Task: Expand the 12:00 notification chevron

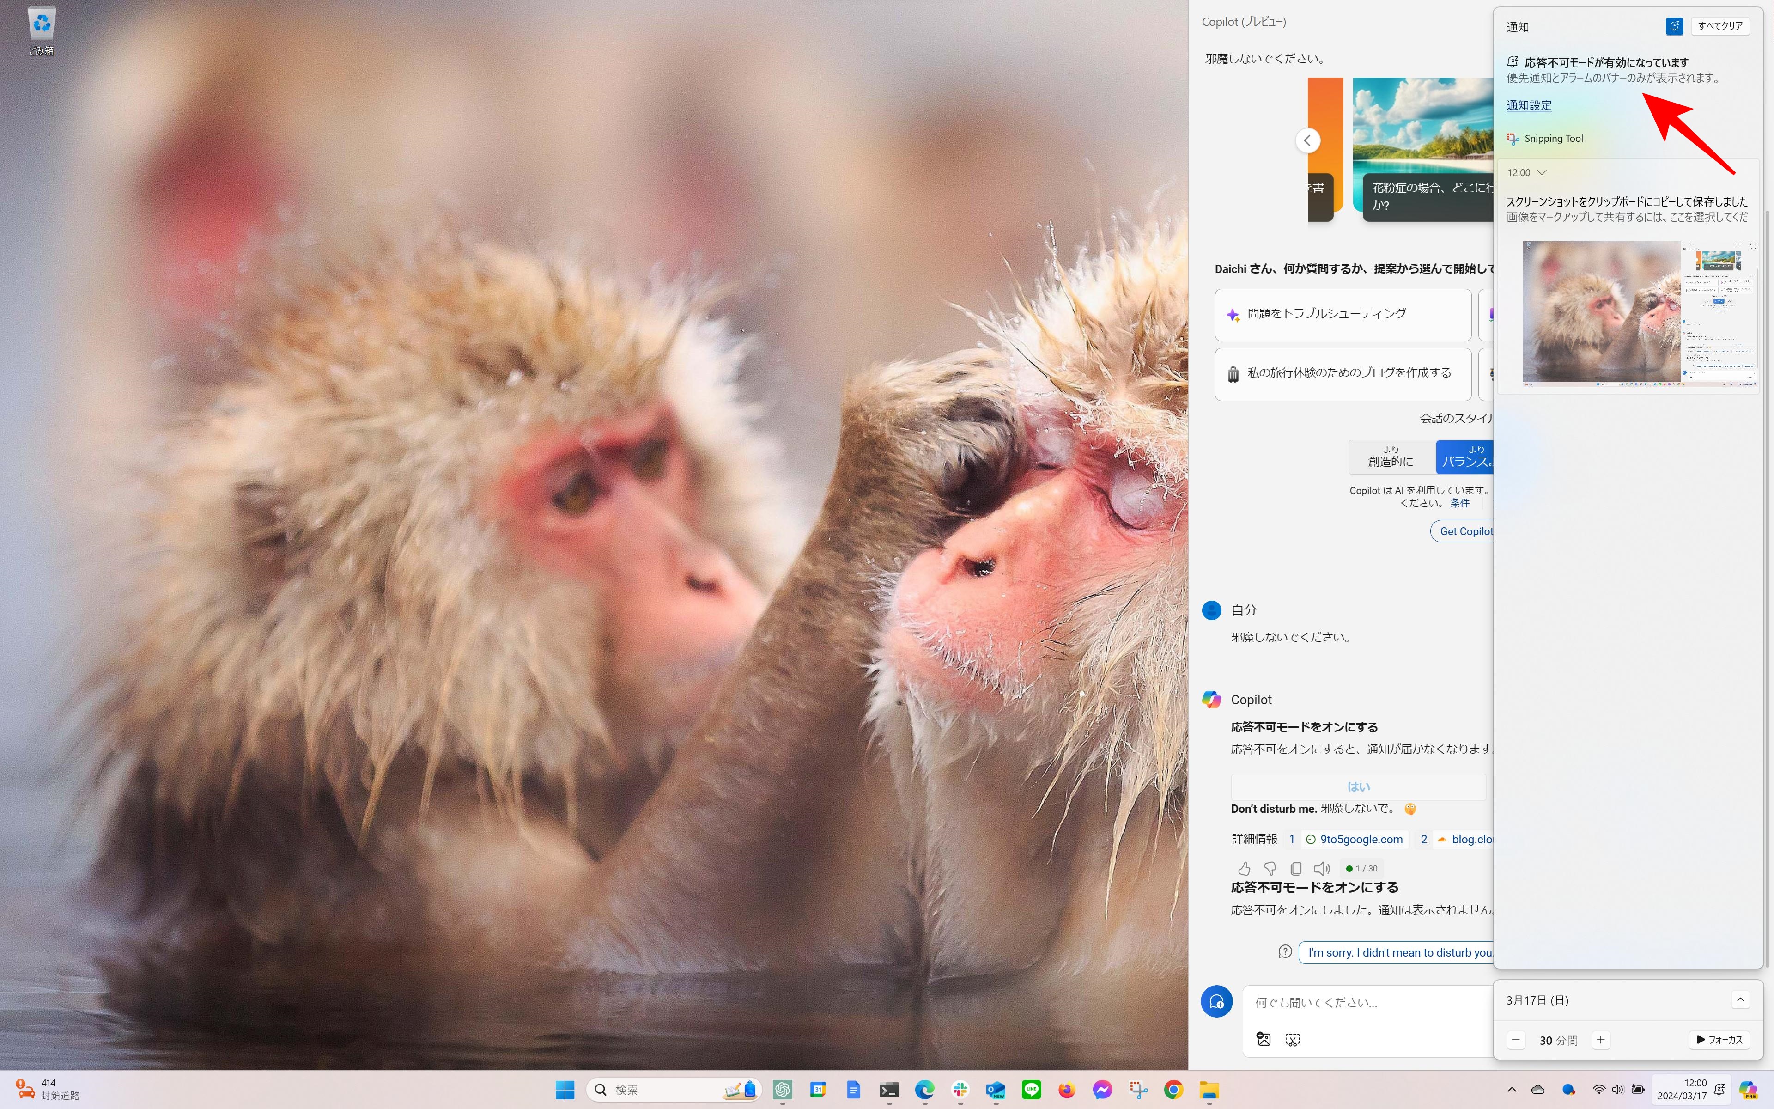Action: (x=1542, y=172)
